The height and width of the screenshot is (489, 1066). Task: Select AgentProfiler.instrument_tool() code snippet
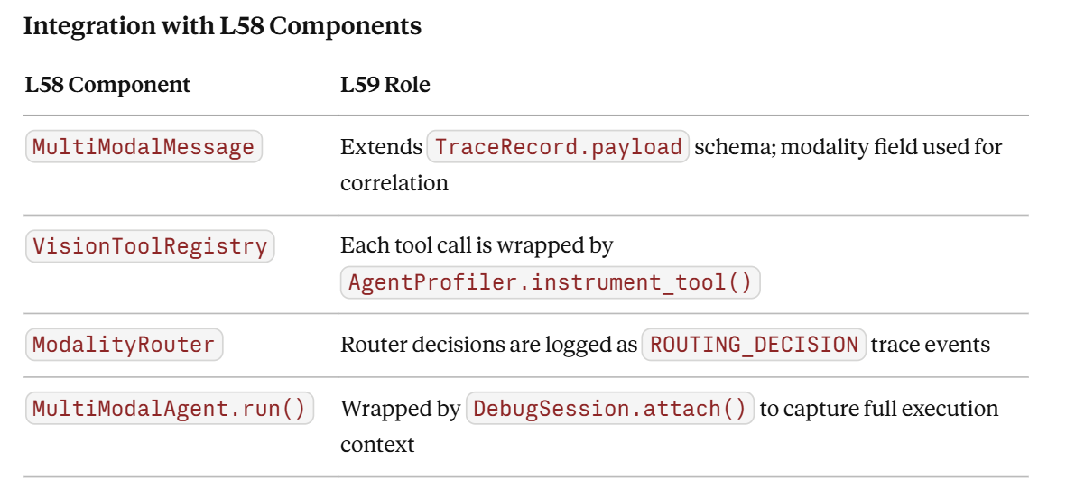(x=550, y=282)
